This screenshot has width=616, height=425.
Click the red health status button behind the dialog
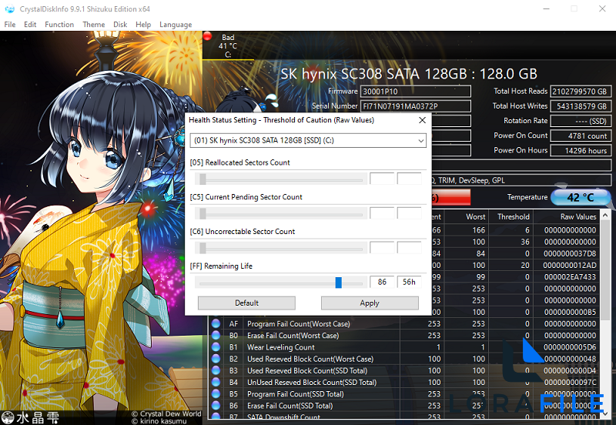[450, 197]
